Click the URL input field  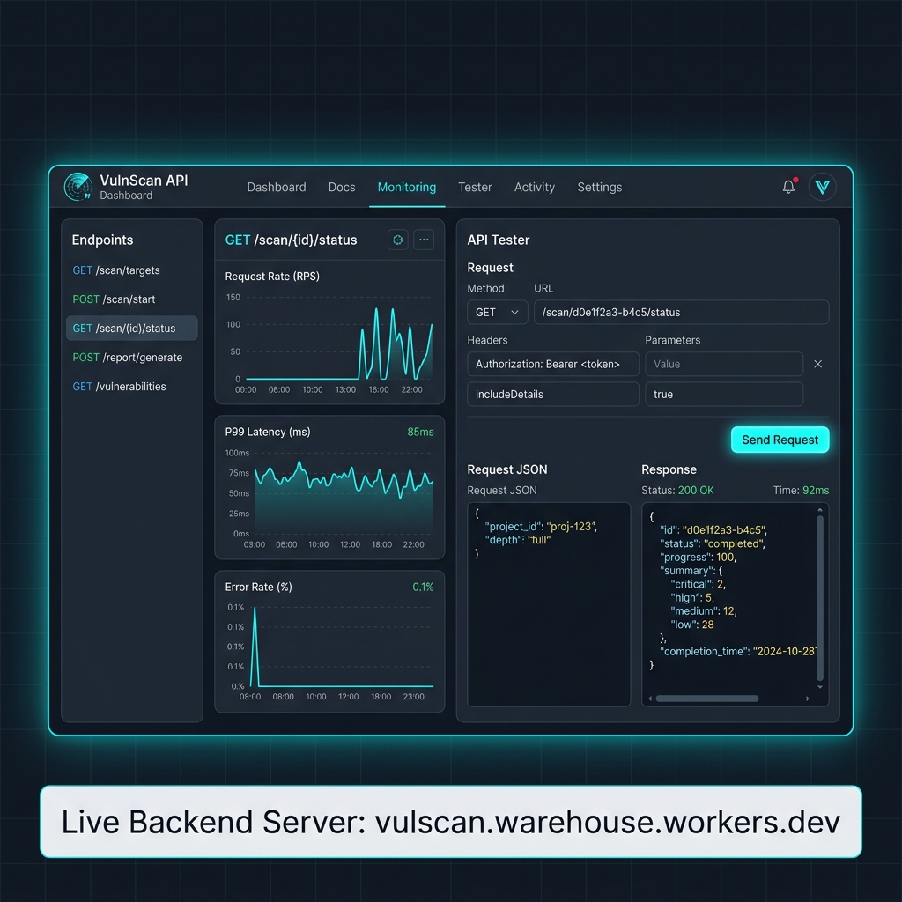point(681,313)
